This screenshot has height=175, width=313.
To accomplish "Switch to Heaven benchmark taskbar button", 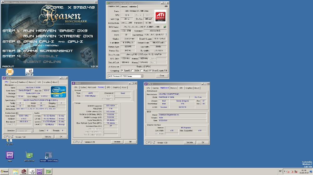I will [32, 172].
